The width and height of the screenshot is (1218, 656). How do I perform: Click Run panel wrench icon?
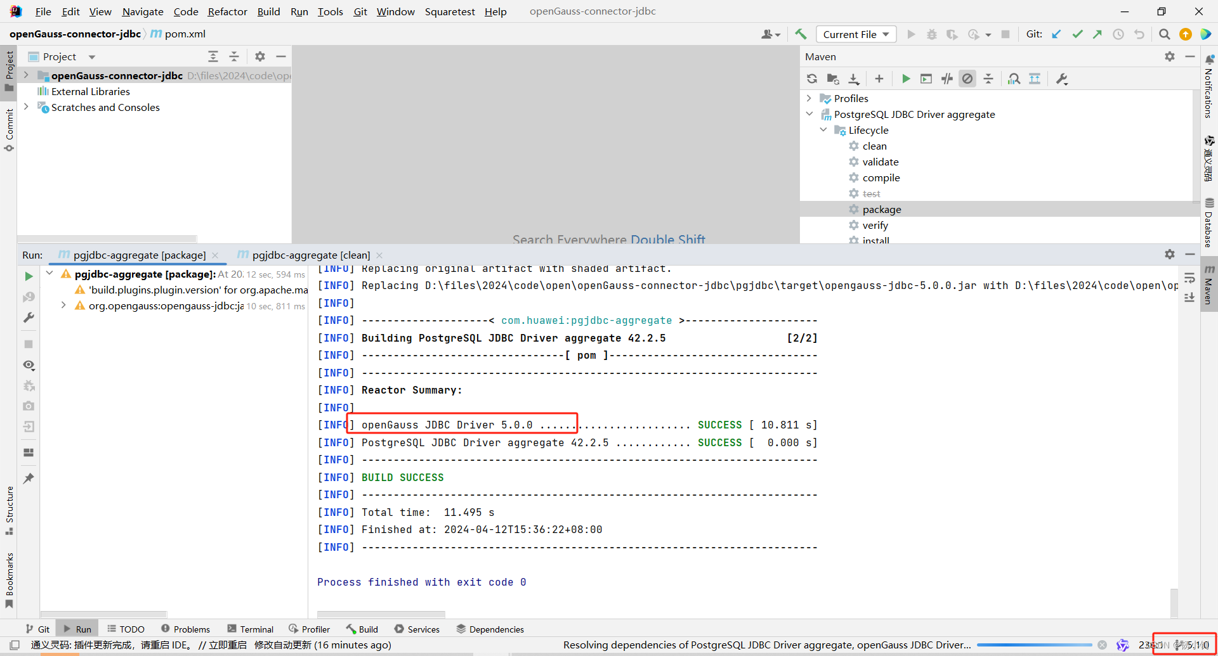[x=29, y=318]
